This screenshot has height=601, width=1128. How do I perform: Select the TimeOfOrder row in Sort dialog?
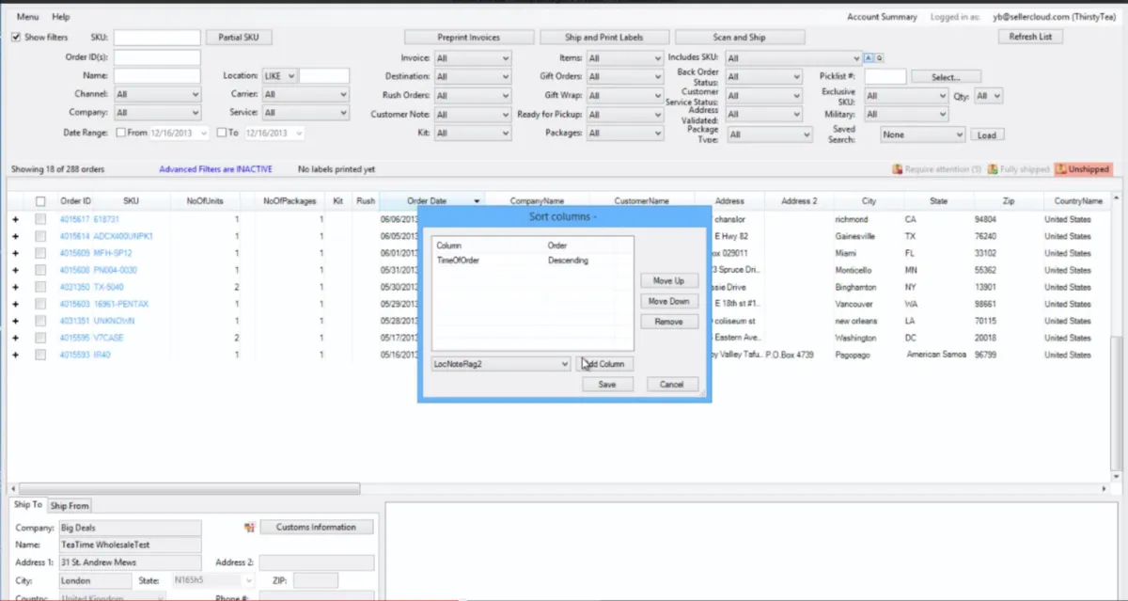coord(533,261)
